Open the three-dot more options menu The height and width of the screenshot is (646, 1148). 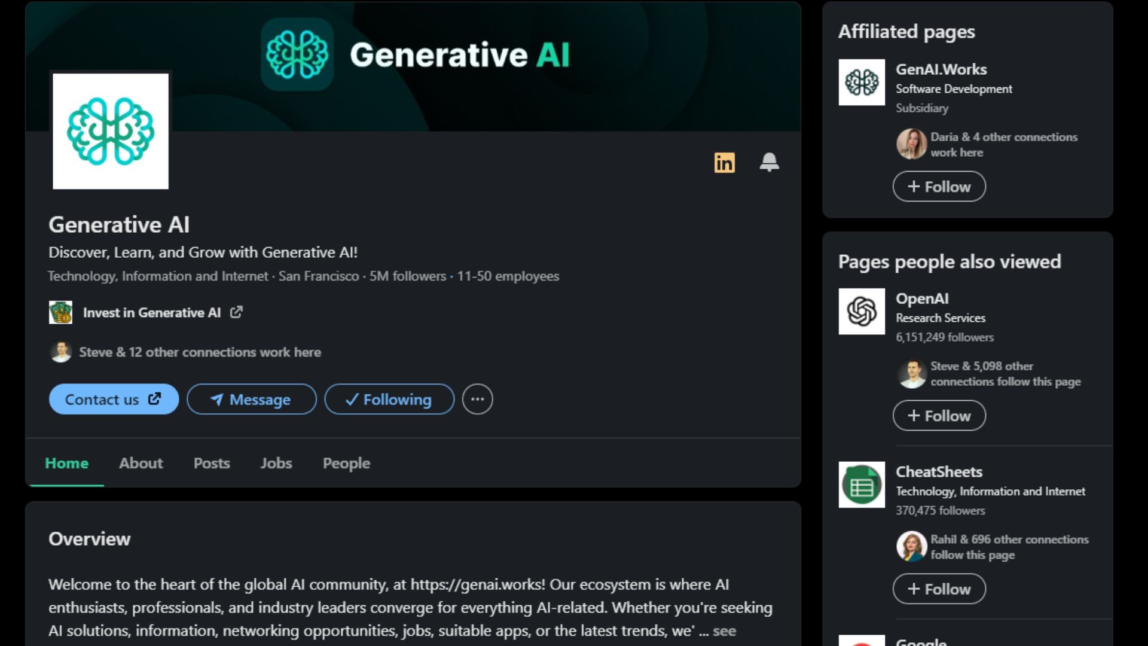(477, 399)
